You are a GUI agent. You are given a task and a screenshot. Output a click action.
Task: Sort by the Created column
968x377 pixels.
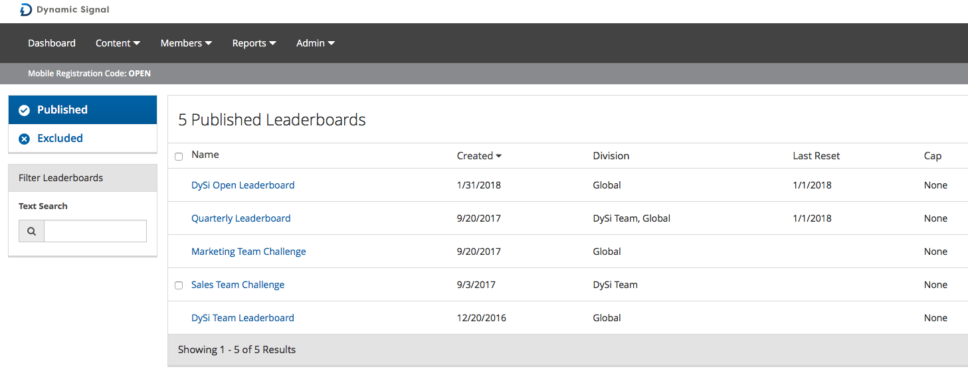(x=479, y=156)
